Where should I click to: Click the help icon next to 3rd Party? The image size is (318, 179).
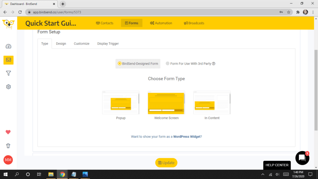click(214, 63)
